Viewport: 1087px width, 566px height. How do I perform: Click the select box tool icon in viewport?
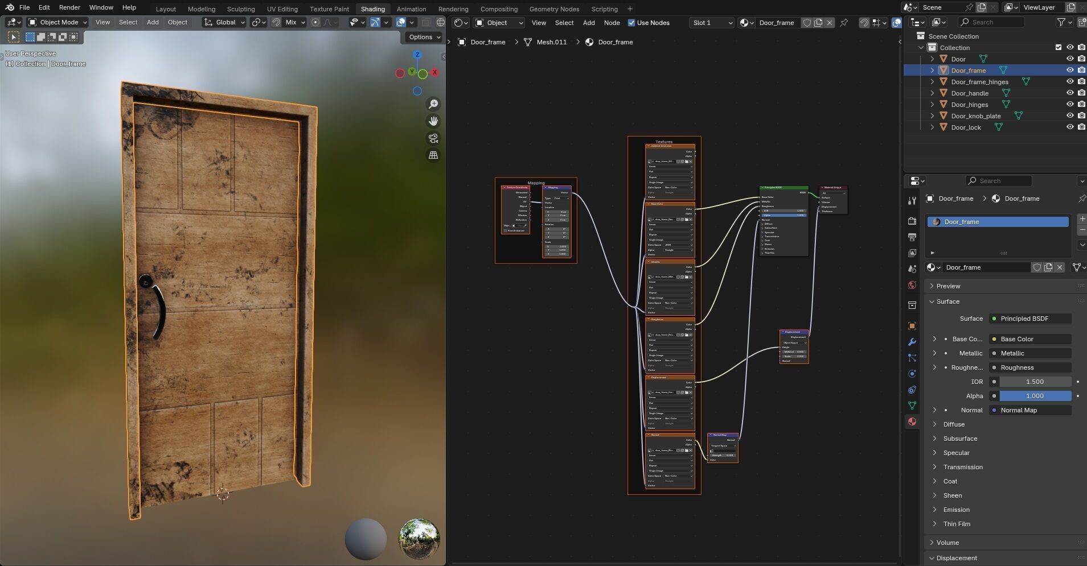[x=14, y=37]
